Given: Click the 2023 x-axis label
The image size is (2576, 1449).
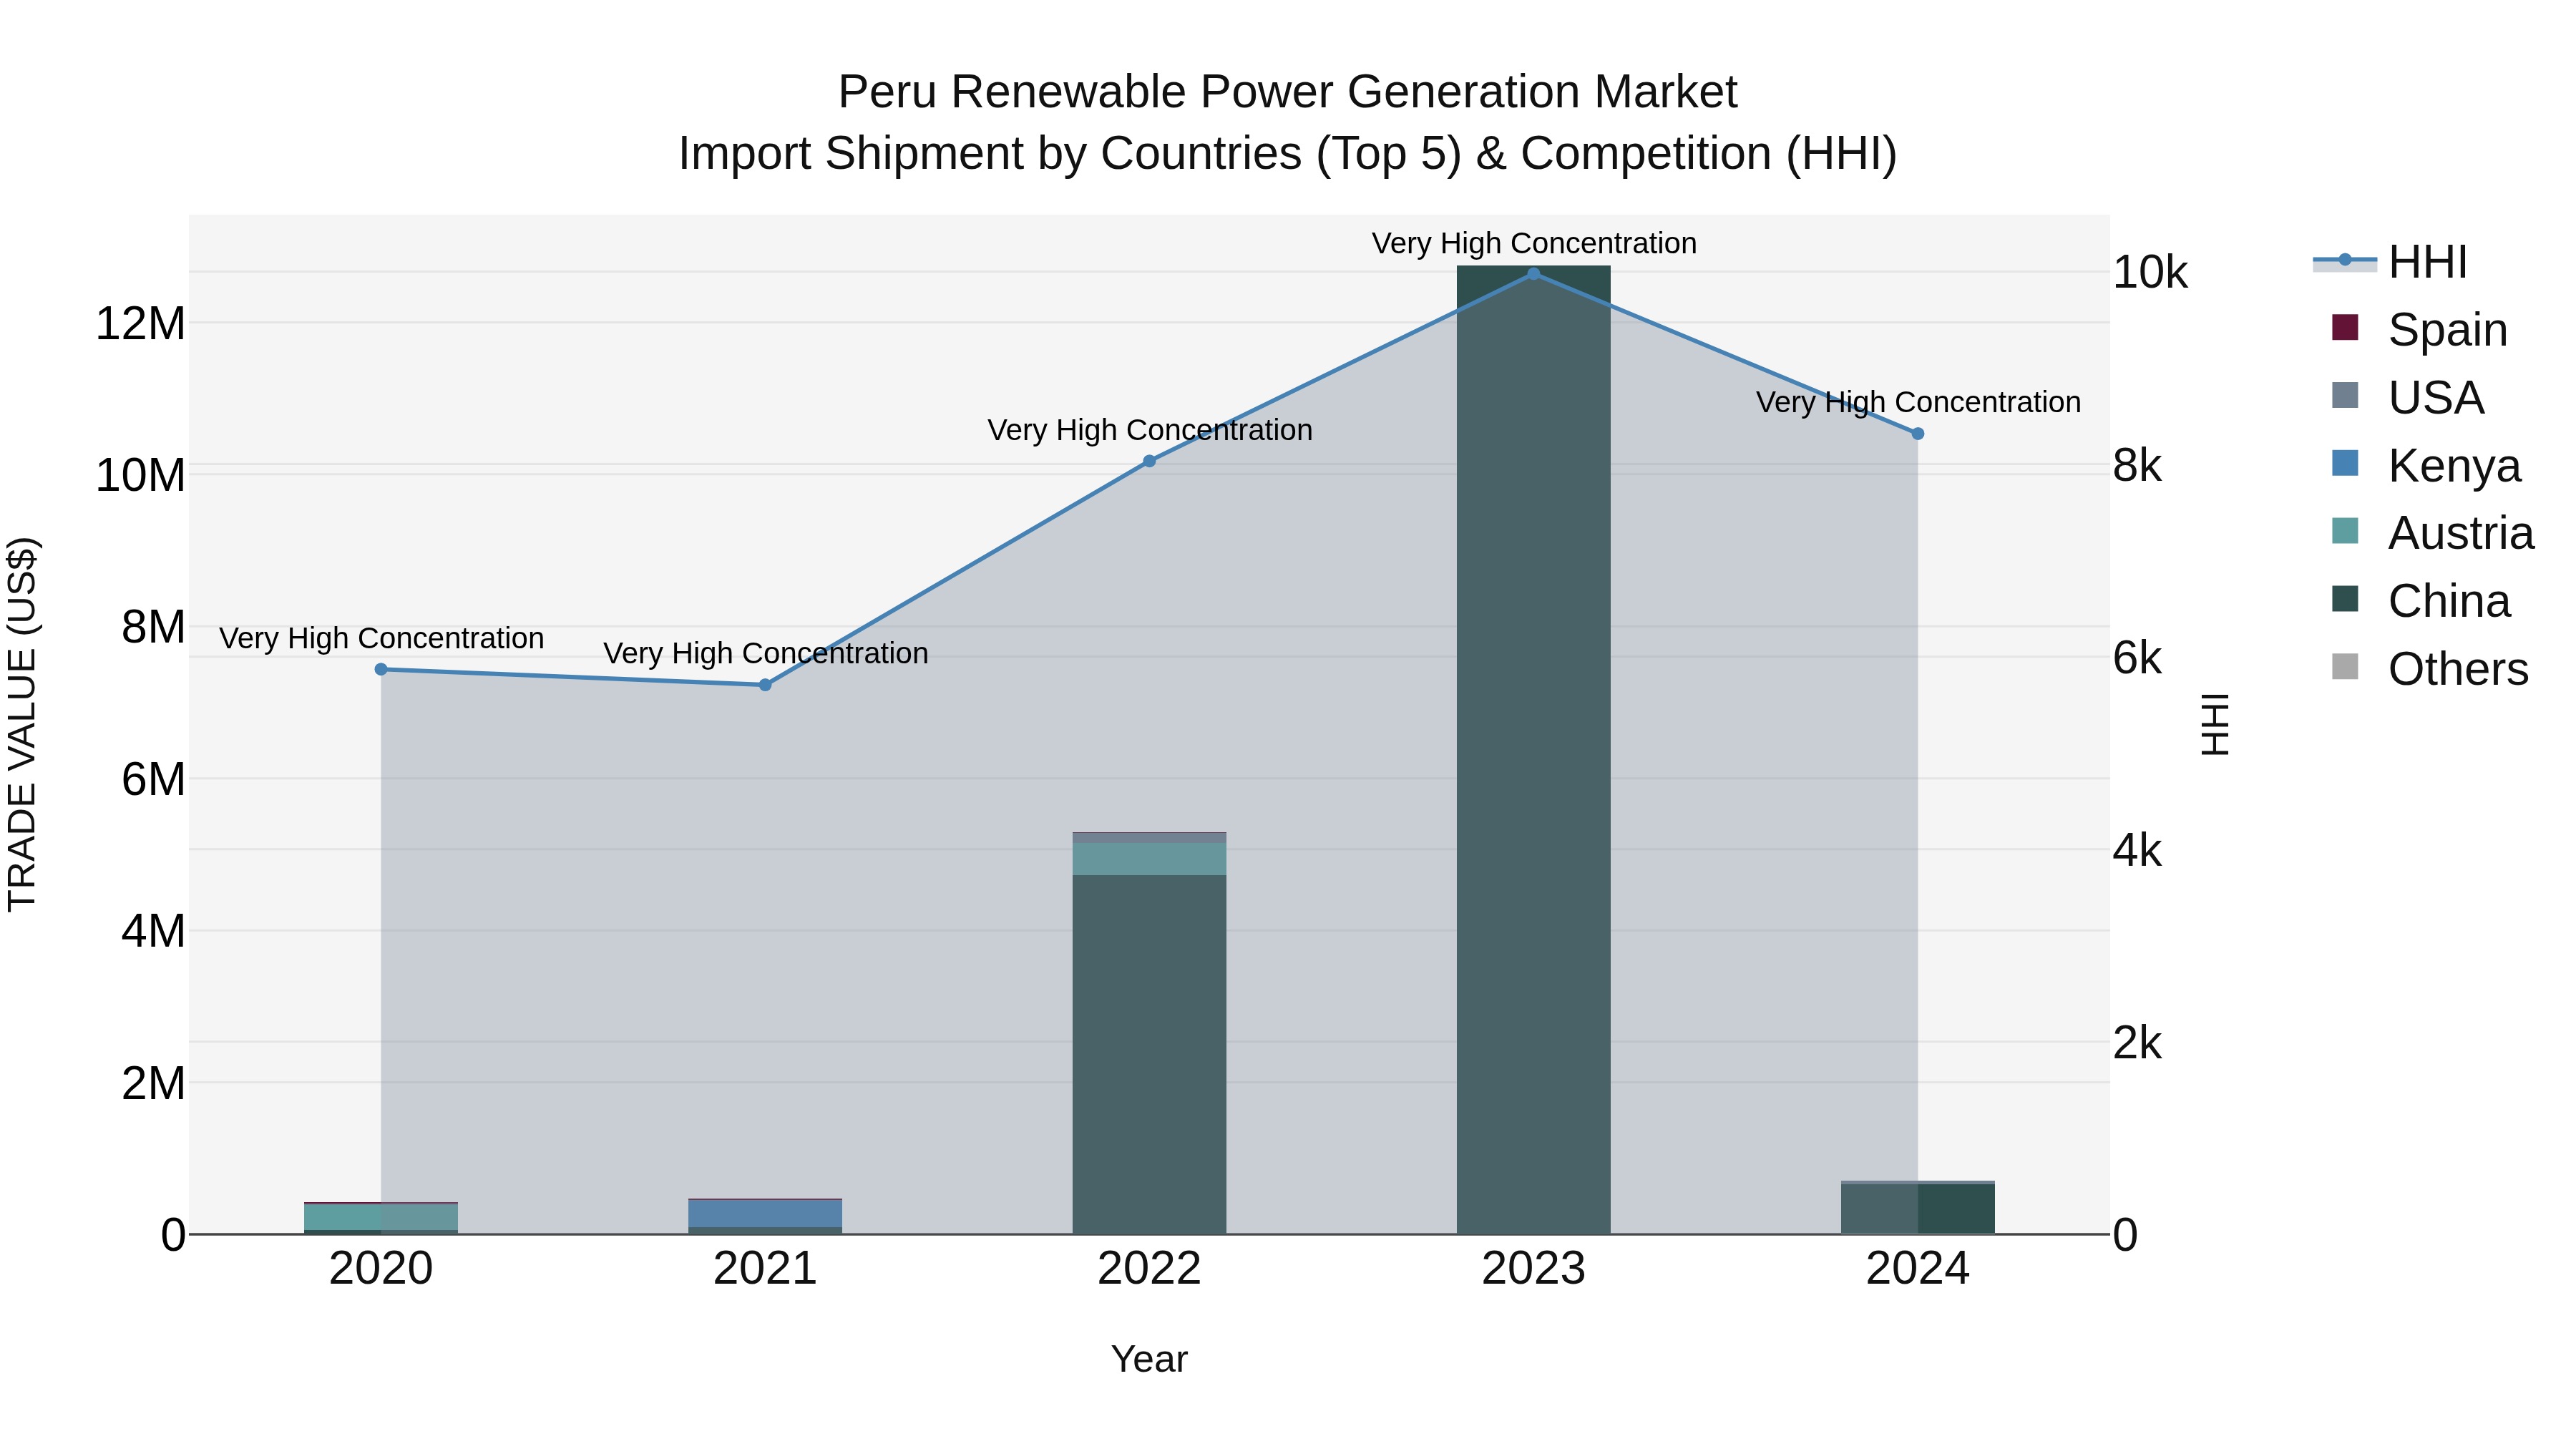Looking at the screenshot, I should click(x=1533, y=1269).
